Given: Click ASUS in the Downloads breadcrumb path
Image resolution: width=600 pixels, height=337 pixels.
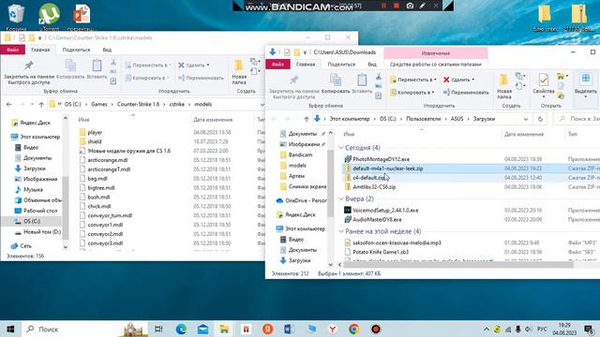Looking at the screenshot, I should click(457, 119).
